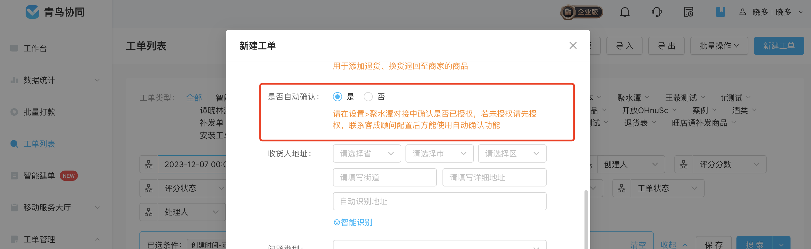Click the 清空 link
Viewport: 811px width, 249px height.
638,245
